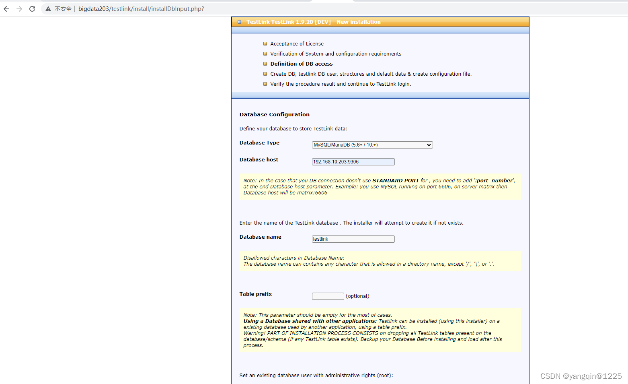628x384 pixels.
Task: Click the 'Database Configuration' heading
Action: [x=275, y=115]
